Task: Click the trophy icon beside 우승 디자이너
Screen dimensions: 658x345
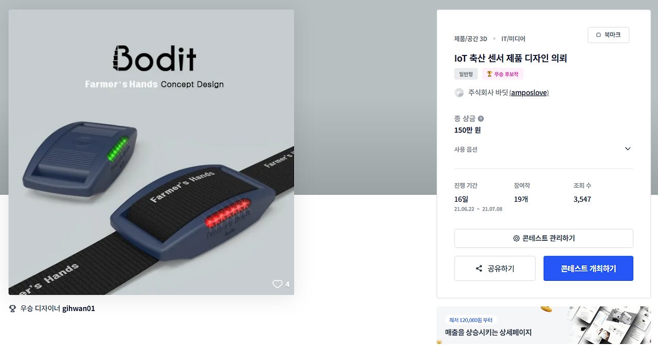Action: pos(13,309)
